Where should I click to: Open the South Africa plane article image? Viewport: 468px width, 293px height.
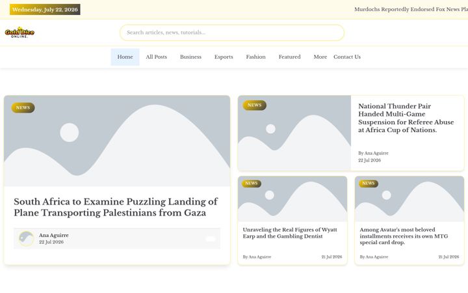[117, 141]
